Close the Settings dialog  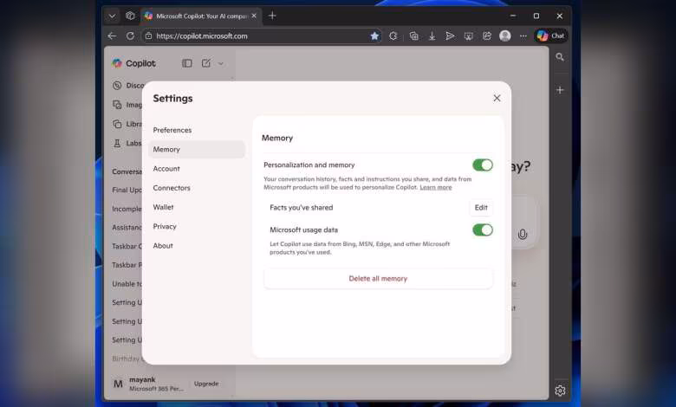coord(497,98)
